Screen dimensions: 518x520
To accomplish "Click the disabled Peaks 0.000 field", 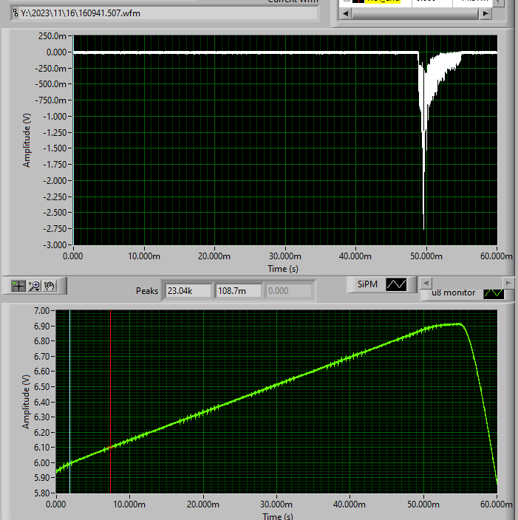I will [x=288, y=291].
